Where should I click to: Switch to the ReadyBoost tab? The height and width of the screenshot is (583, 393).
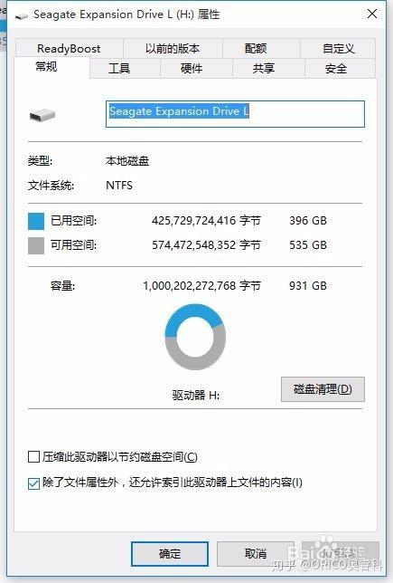(69, 49)
